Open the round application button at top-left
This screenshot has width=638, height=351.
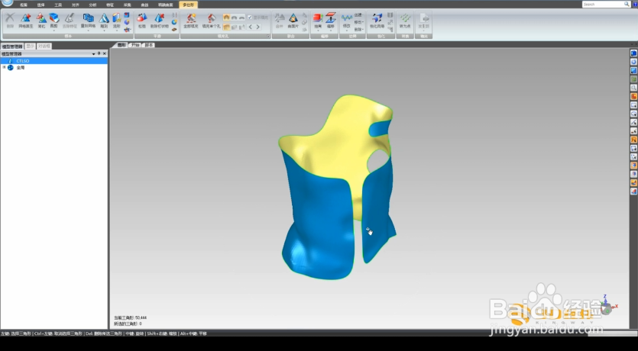point(7,3)
